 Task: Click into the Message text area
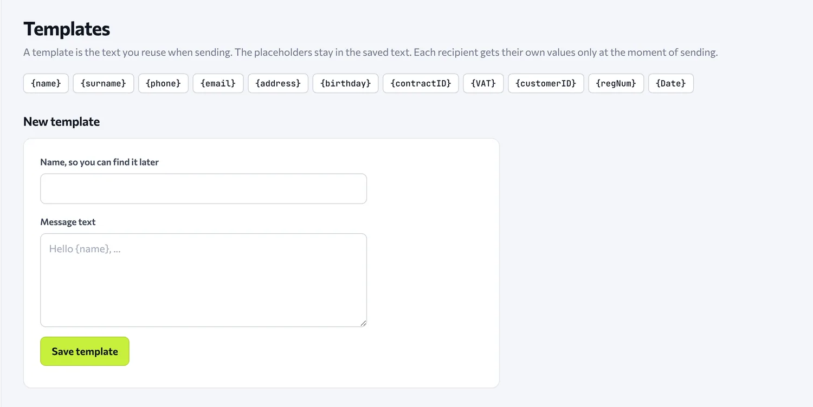point(204,280)
